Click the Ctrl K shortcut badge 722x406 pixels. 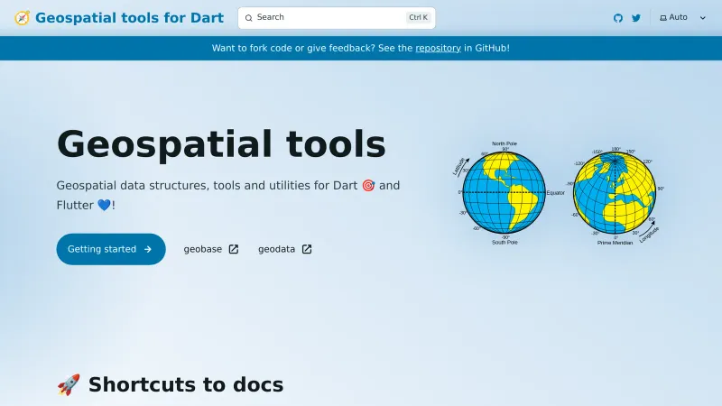pos(418,17)
